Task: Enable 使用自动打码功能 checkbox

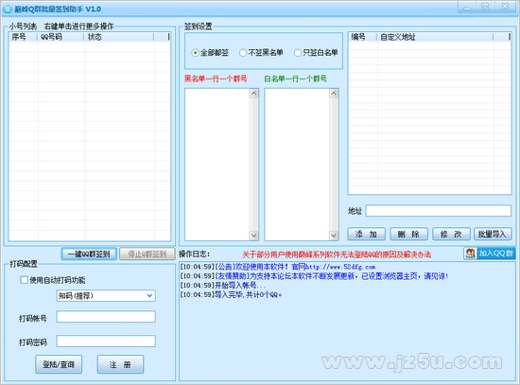Action: (x=25, y=280)
